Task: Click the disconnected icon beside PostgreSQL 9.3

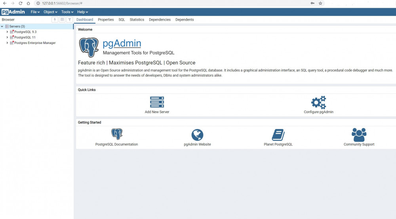Action: (x=12, y=32)
